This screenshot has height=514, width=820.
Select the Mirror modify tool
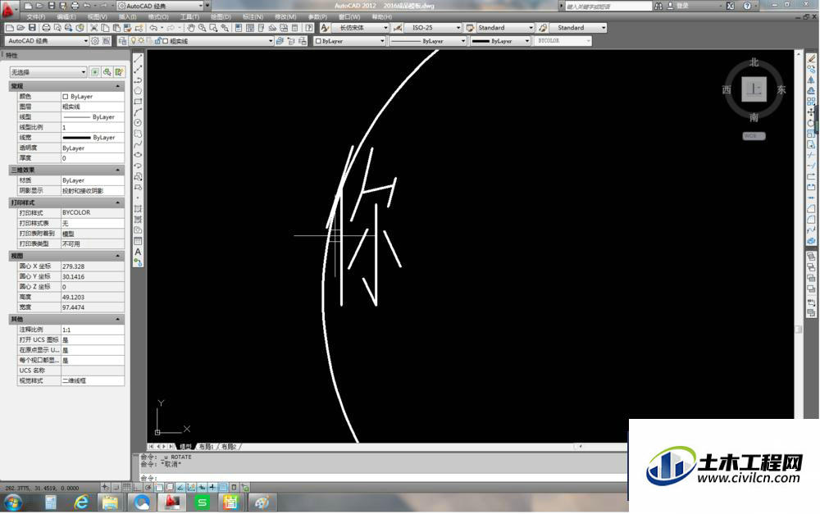(811, 80)
